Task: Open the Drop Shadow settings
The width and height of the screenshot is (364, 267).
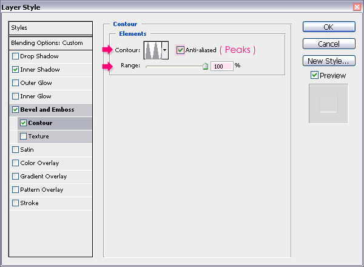Action: (39, 56)
